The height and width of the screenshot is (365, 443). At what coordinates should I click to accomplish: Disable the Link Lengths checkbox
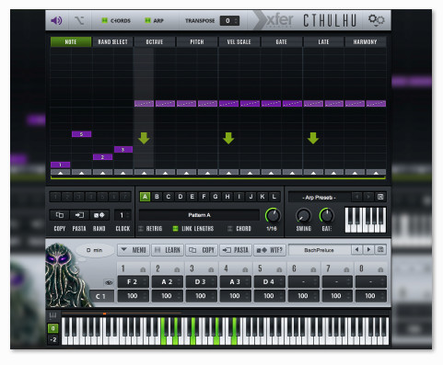tap(175, 229)
